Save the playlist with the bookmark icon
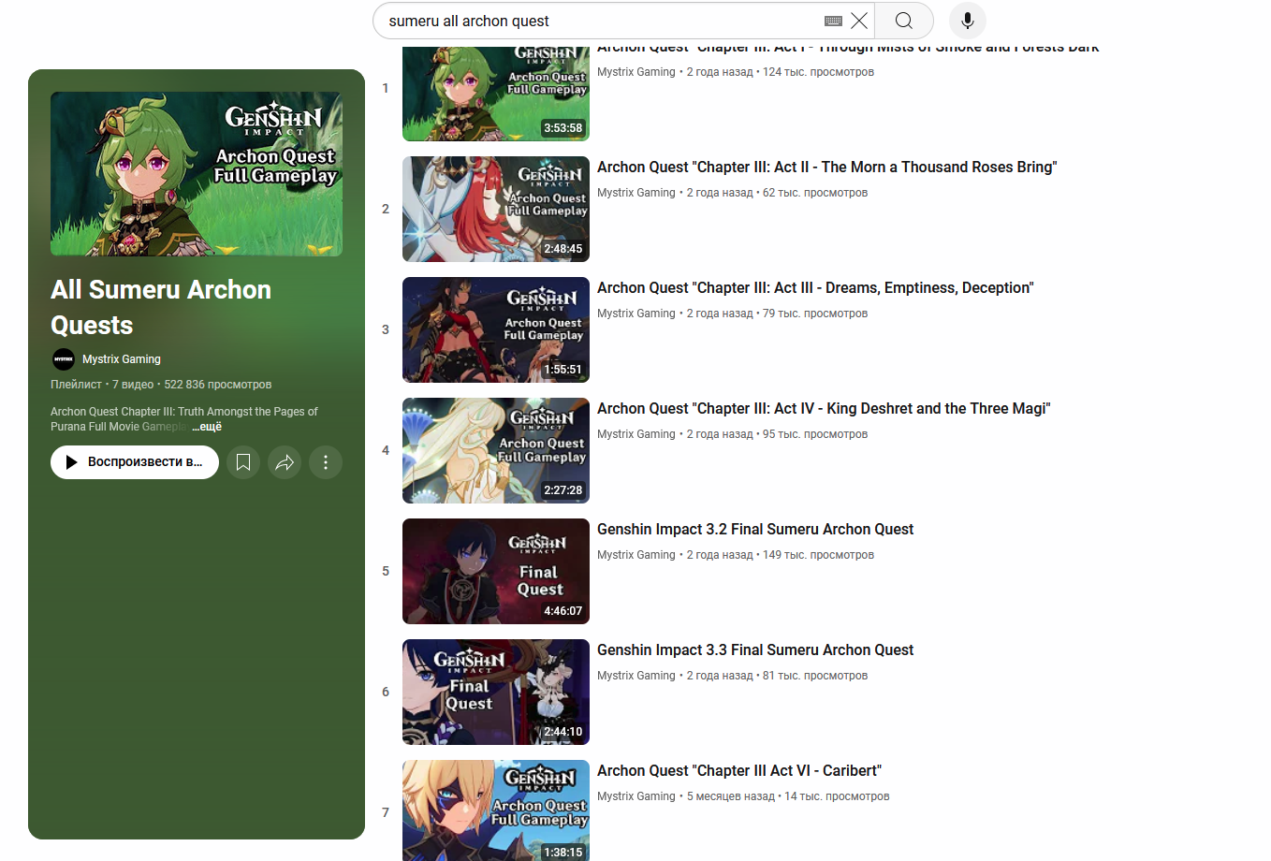The image size is (1271, 861). click(x=243, y=462)
